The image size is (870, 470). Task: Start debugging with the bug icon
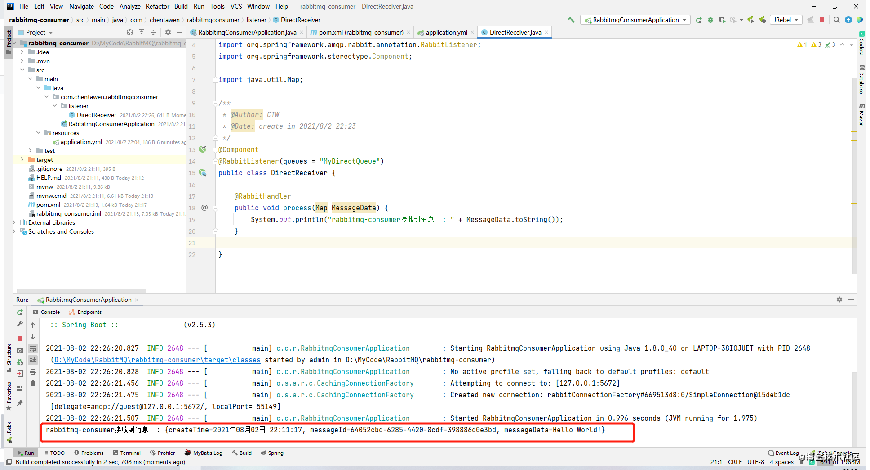pos(710,20)
